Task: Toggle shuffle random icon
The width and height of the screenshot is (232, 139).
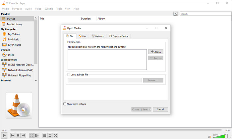Action: click(55, 135)
